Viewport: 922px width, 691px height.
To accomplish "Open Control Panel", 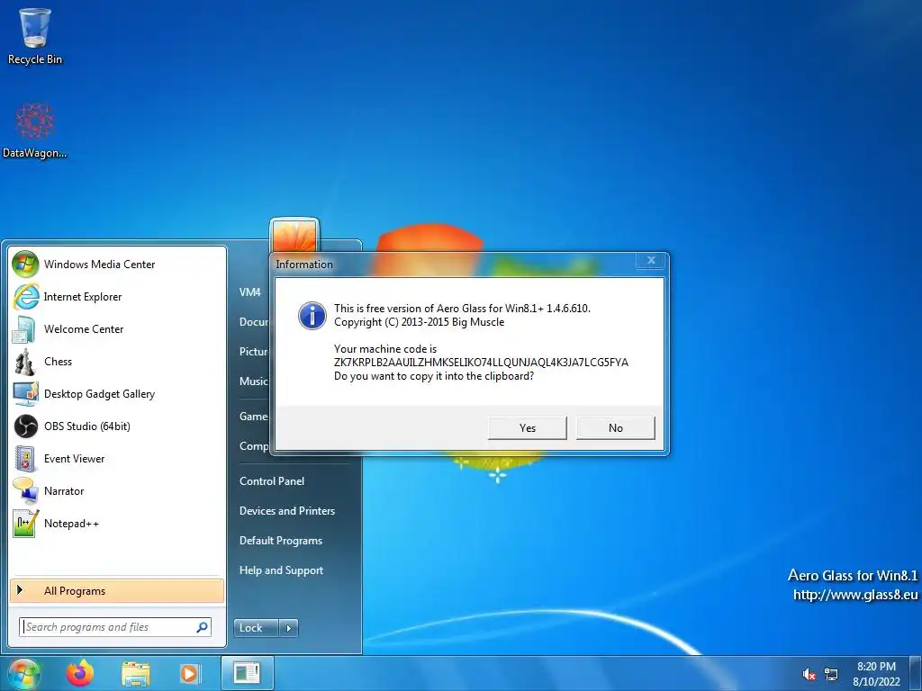I will tap(272, 480).
